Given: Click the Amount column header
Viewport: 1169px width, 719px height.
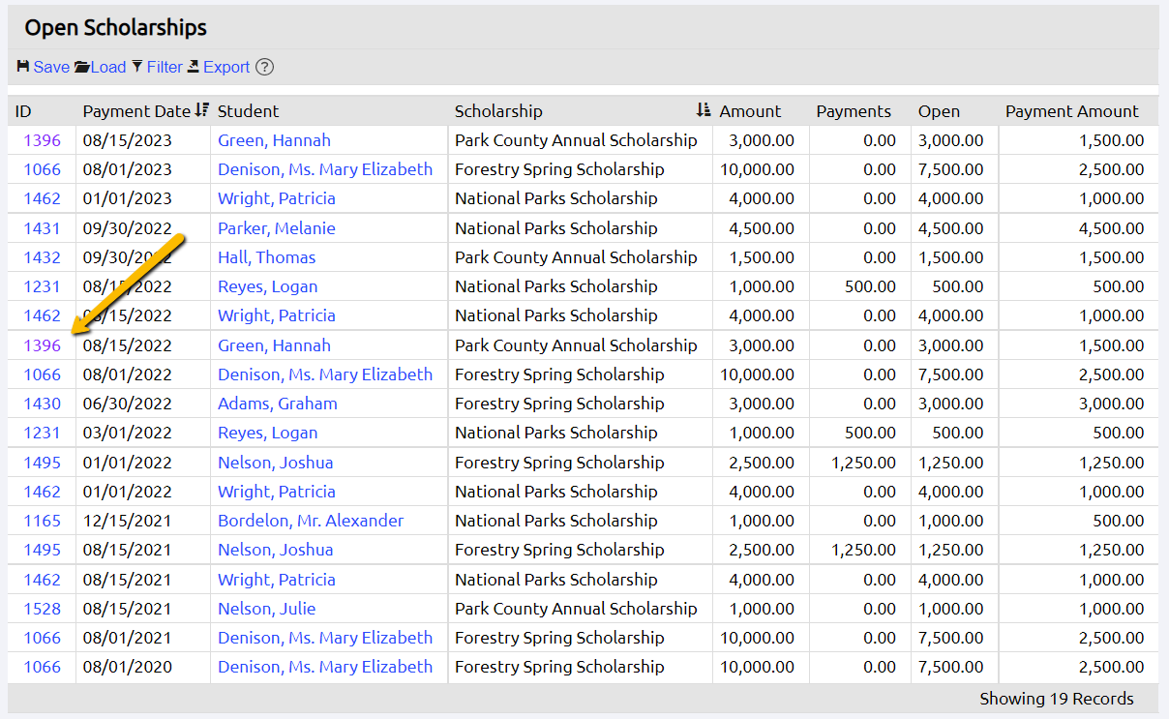Looking at the screenshot, I should pyautogui.click(x=750, y=111).
